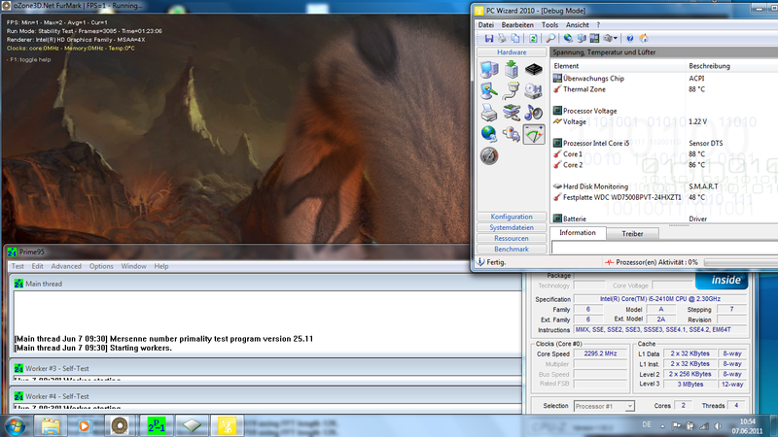Viewport: 778px width, 437px height.
Task: Click the magnifying glass search icon
Action: point(550,38)
